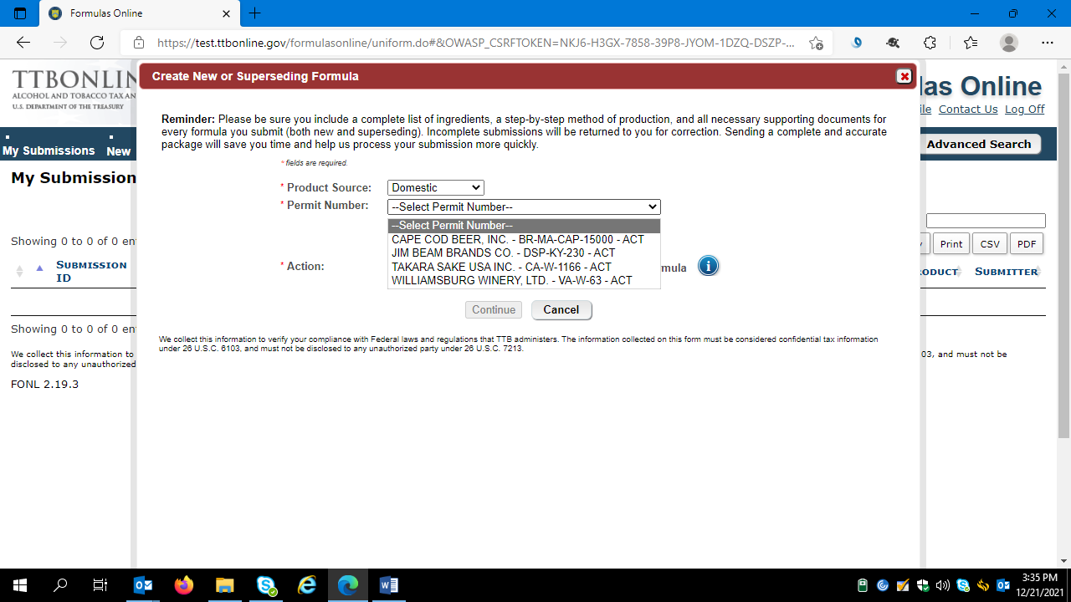
Task: Launch Outlook from the taskbar
Action: 143,585
